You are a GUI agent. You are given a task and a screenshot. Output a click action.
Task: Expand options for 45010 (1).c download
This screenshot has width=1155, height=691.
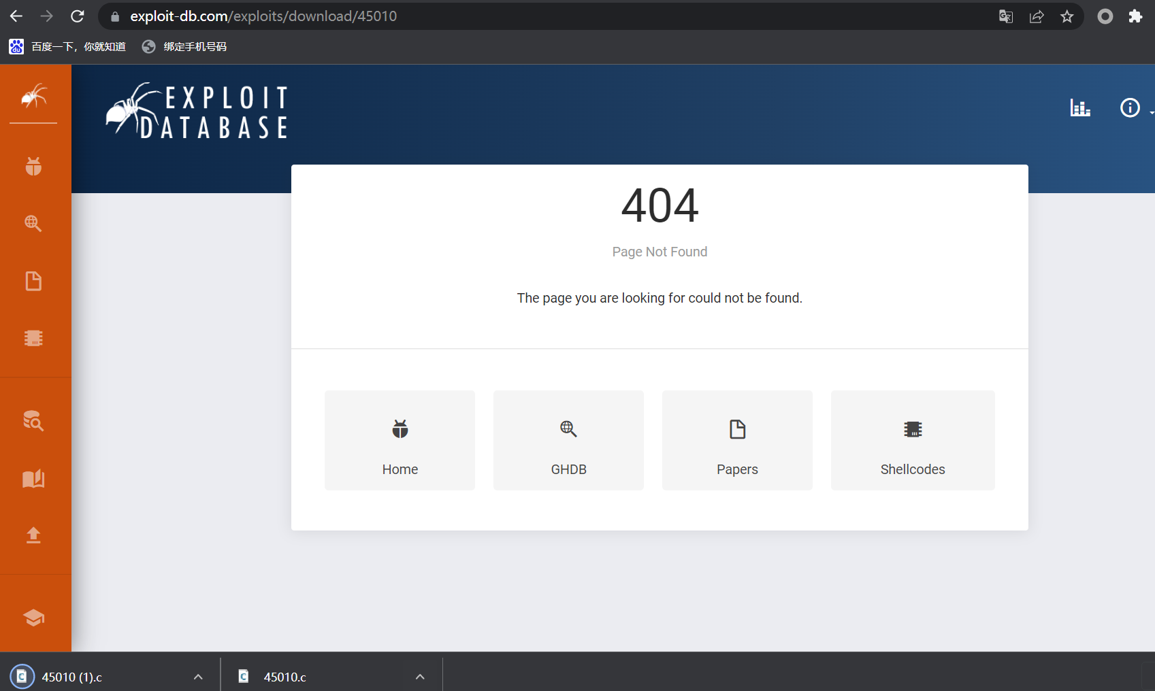point(198,677)
